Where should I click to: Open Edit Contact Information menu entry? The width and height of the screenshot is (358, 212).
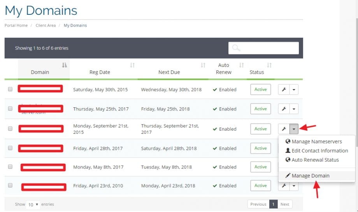[319, 151]
